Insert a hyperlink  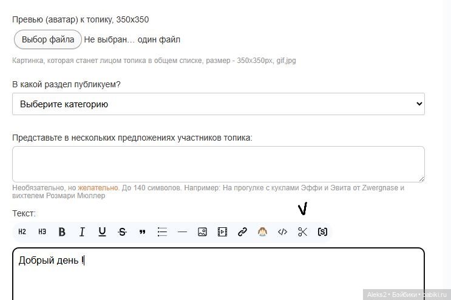click(242, 232)
